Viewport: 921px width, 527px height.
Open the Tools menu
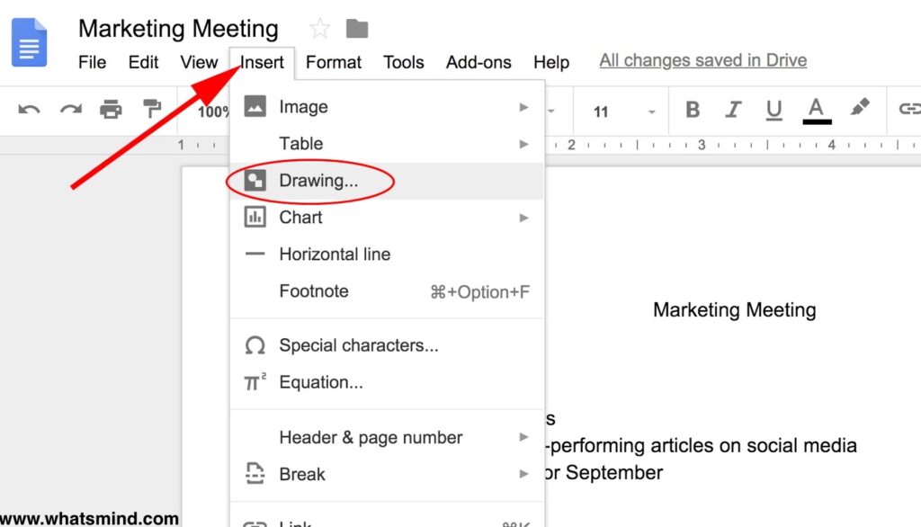tap(404, 62)
